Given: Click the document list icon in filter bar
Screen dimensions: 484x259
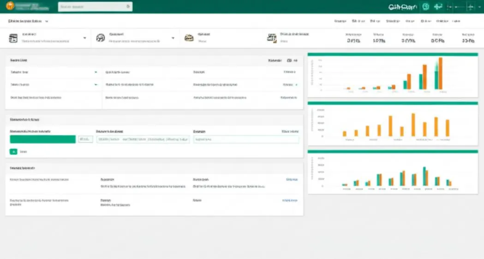Looking at the screenshot, I should click(13, 38).
